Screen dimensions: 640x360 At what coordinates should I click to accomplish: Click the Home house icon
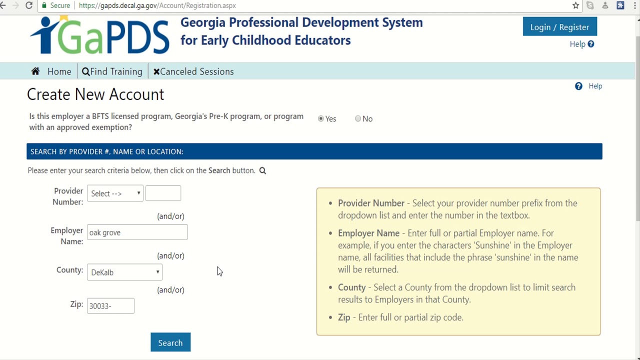[x=35, y=71]
